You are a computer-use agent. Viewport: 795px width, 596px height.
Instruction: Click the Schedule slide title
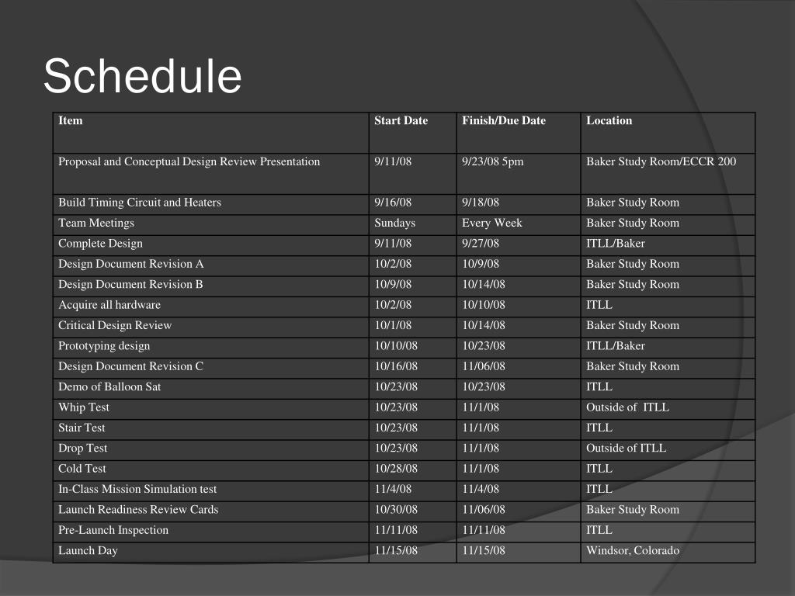tap(143, 76)
